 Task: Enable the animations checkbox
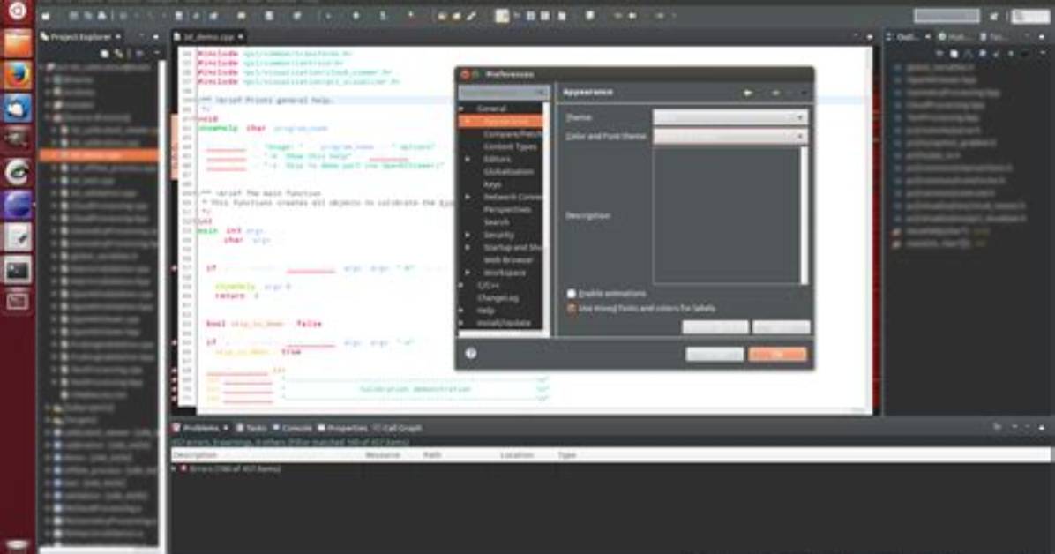pyautogui.click(x=572, y=294)
